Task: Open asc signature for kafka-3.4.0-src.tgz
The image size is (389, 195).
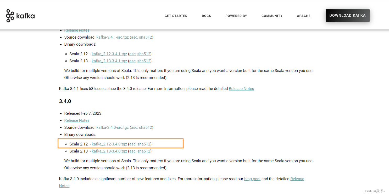Action: 134,127
